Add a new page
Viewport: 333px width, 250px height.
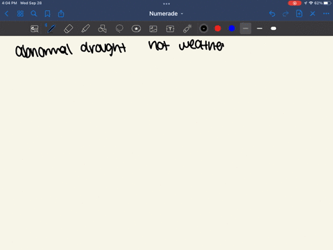pyautogui.click(x=299, y=14)
